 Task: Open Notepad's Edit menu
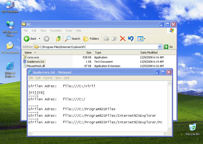[x=38, y=78]
